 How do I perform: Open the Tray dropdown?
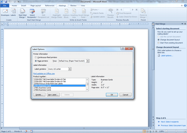click(88, 61)
